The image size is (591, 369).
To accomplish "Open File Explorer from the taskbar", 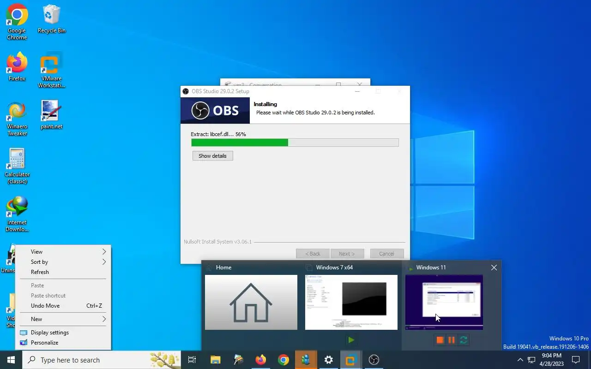I will coord(216,360).
